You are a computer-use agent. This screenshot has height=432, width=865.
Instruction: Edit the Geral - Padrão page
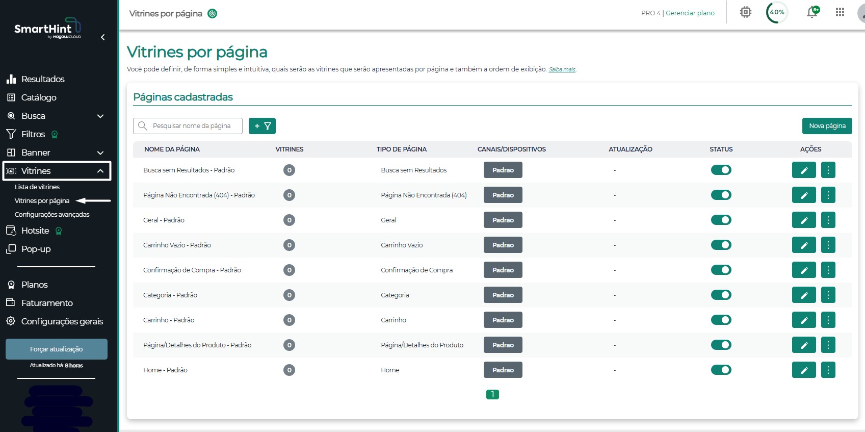click(804, 220)
